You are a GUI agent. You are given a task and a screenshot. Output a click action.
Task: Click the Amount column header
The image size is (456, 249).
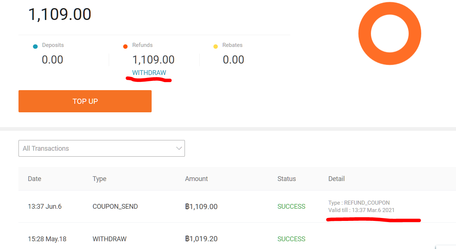point(196,179)
